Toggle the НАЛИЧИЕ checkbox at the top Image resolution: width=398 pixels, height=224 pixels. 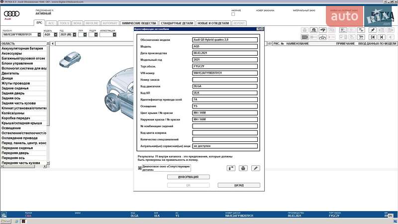[233, 14]
